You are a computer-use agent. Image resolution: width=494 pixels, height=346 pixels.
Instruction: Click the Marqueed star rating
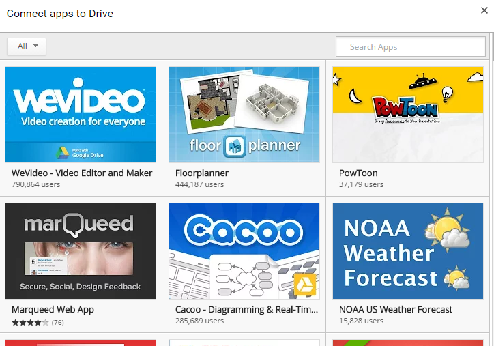30,323
